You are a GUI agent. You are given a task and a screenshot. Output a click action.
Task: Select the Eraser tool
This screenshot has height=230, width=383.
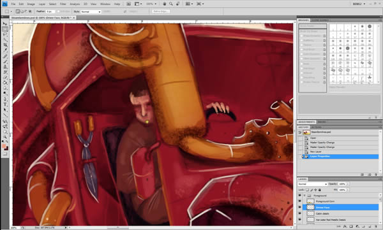5,78
